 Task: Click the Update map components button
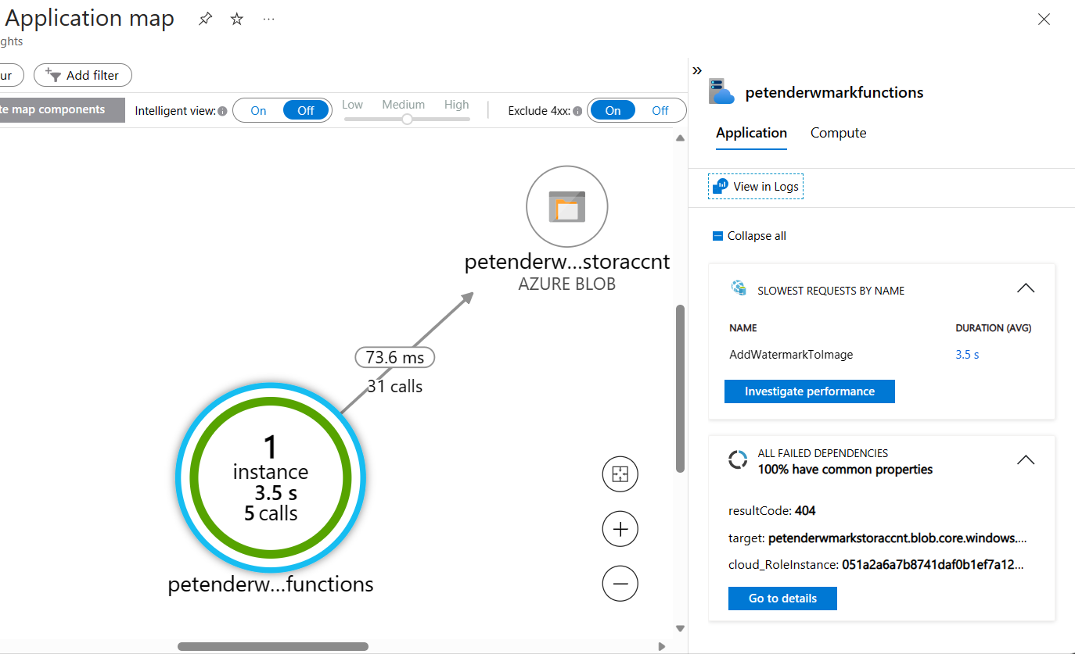[62, 110]
